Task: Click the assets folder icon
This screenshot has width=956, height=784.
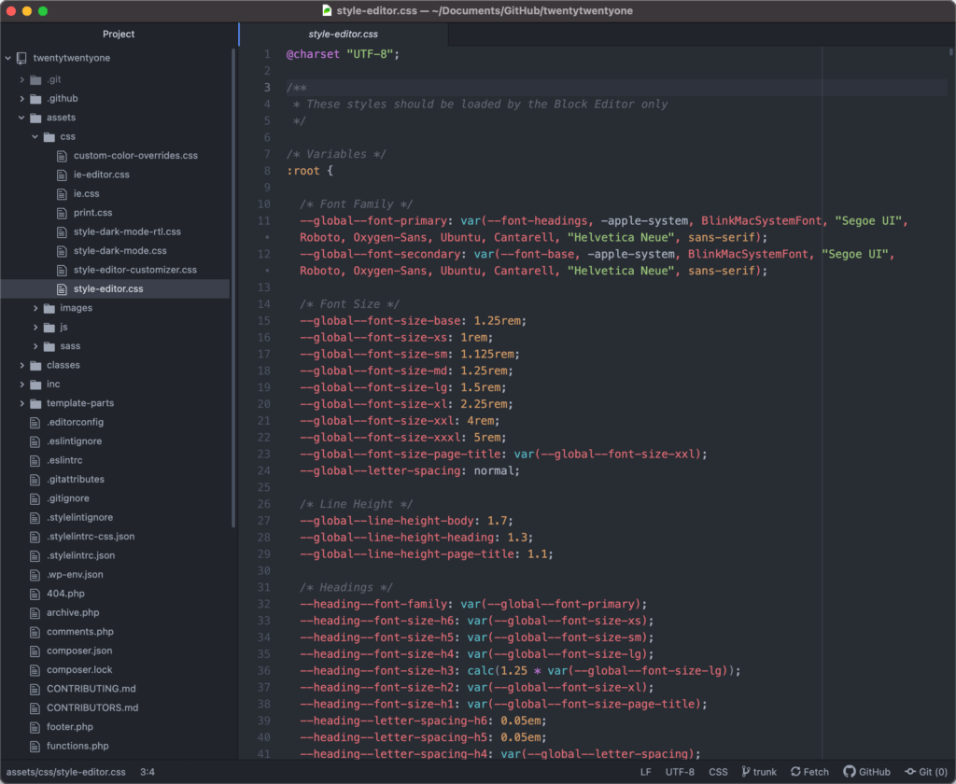Action: coord(36,118)
